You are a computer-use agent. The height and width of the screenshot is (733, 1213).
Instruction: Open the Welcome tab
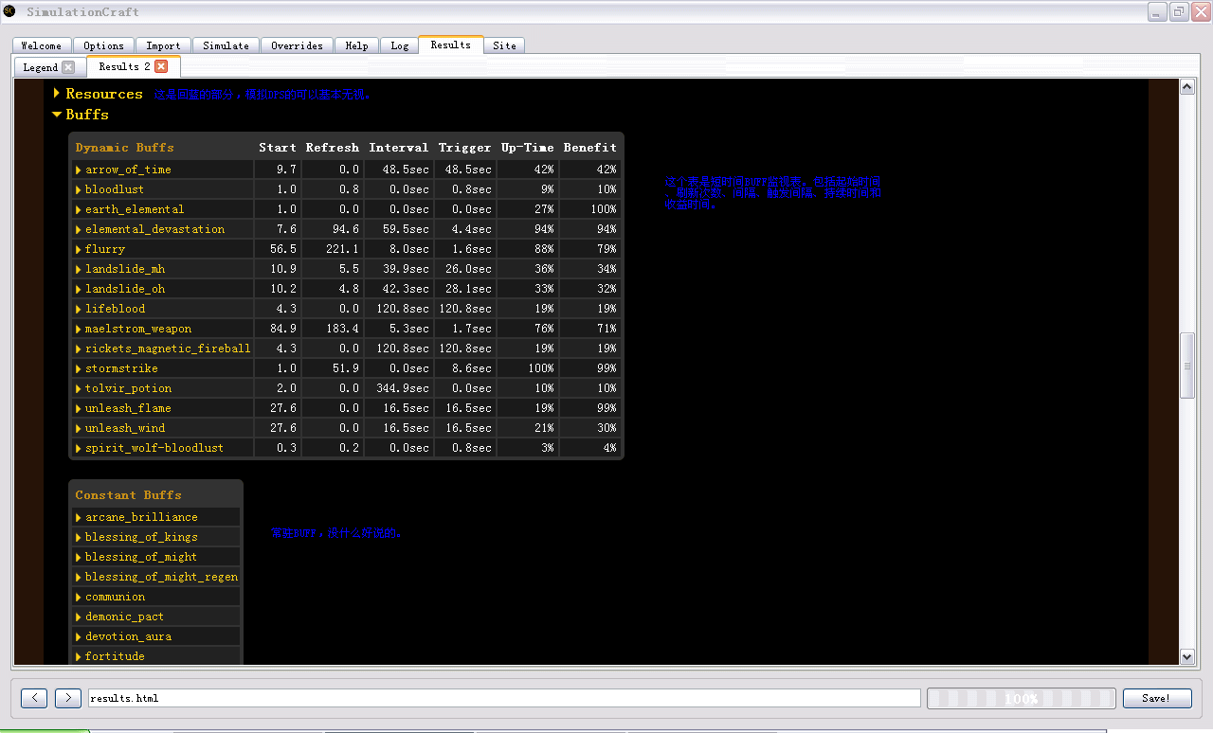(x=41, y=45)
